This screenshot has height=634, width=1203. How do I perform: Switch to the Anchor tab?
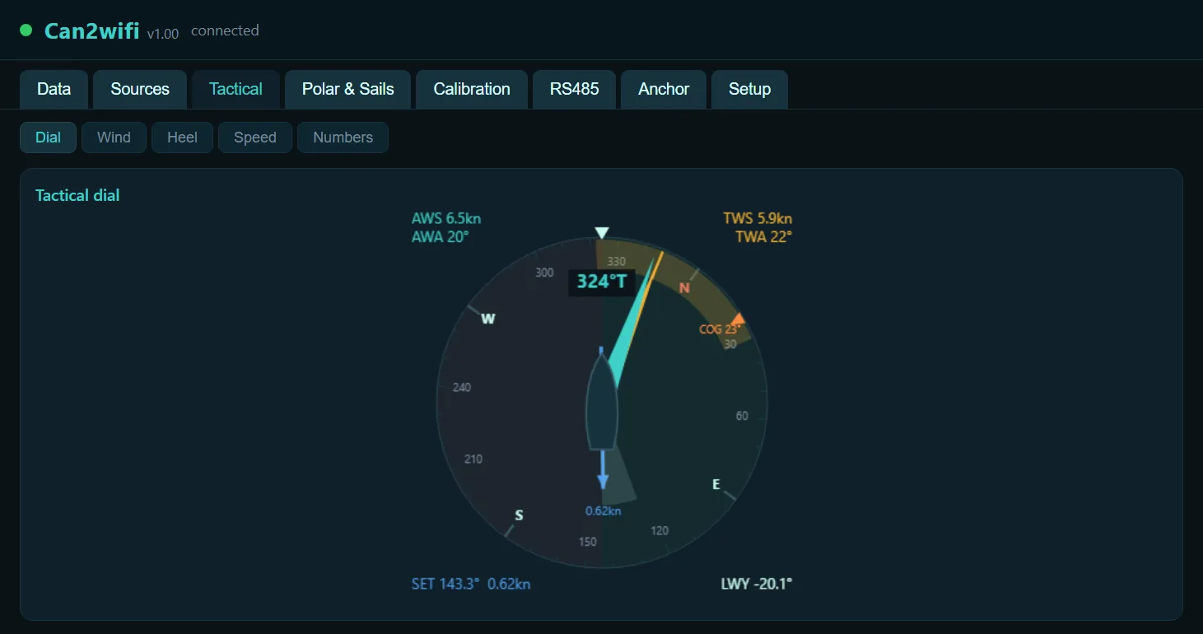(x=664, y=89)
